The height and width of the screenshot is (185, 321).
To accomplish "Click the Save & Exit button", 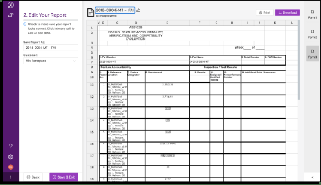I will 64,177.
